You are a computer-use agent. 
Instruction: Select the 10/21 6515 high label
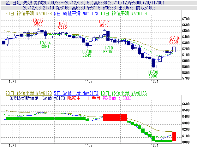point(62,25)
